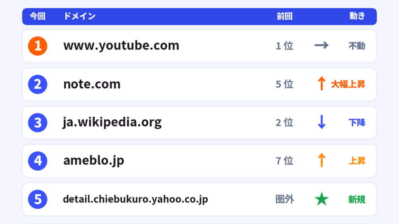
Task: Click the orange up arrow beside note.com
Action: click(x=321, y=83)
